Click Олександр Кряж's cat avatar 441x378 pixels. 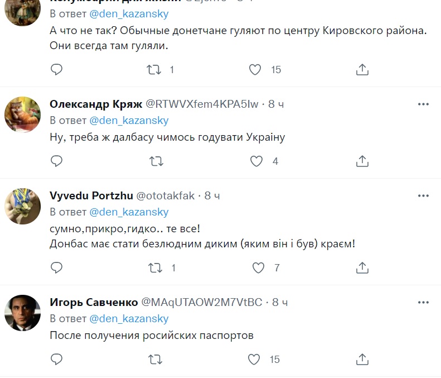[22, 114]
